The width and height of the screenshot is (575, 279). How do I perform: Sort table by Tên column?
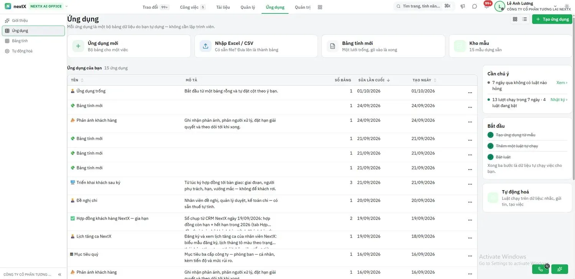[77, 80]
